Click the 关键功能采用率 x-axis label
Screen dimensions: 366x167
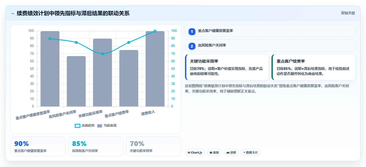(x=90, y=114)
